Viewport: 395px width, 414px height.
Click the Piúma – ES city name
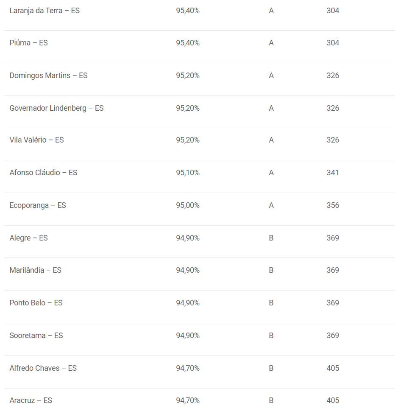tap(28, 43)
